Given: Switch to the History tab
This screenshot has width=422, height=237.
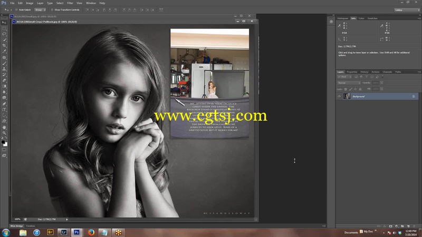Looking at the screenshot, I should point(365,72).
